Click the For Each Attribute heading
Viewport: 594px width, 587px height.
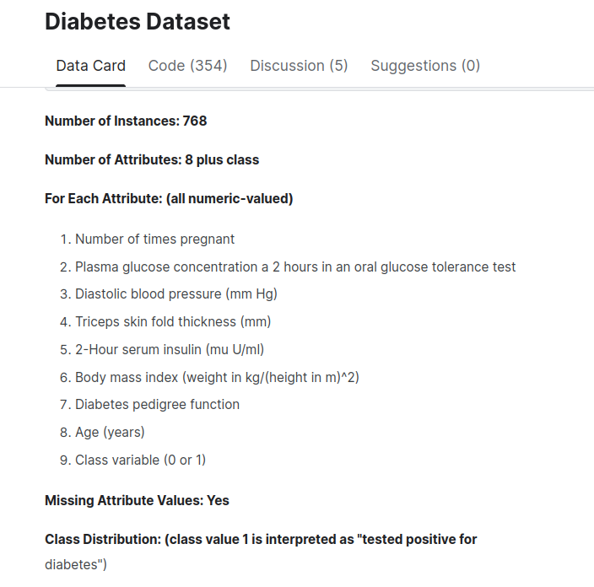pos(169,199)
